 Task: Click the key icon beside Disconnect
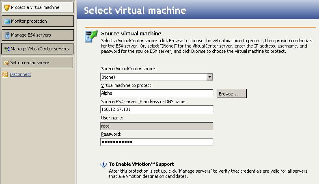click(x=5, y=74)
